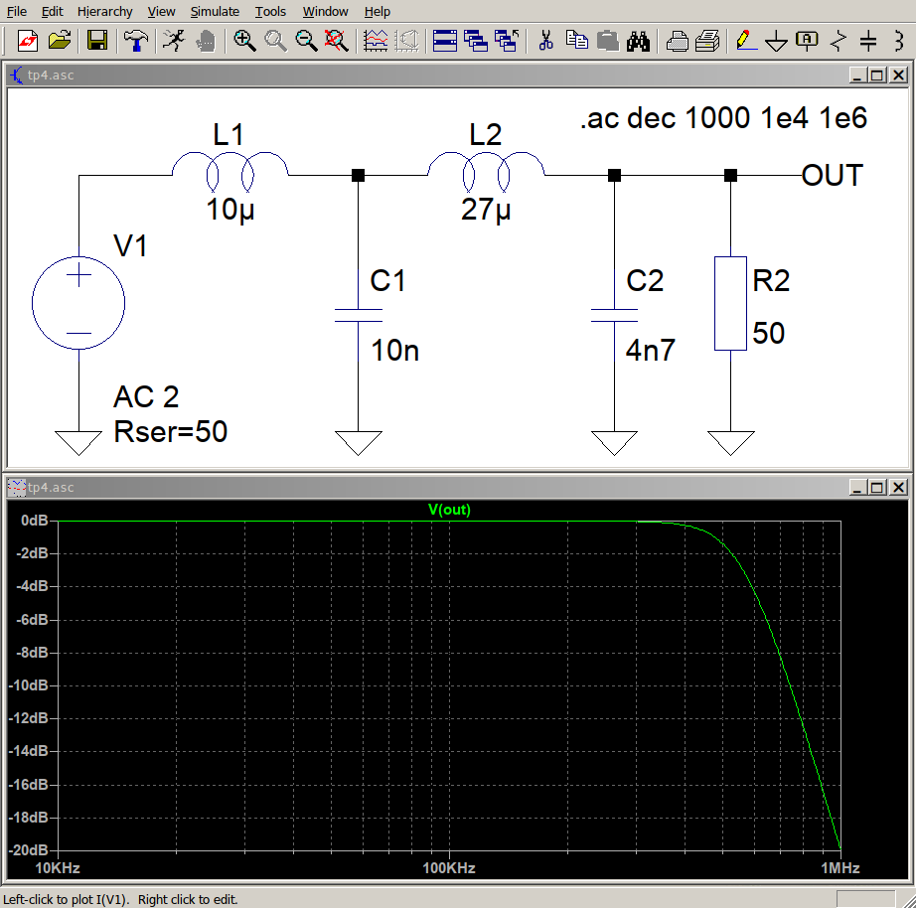Select the Paste clipboard icon
Image resolution: width=916 pixels, height=908 pixels.
(x=608, y=41)
